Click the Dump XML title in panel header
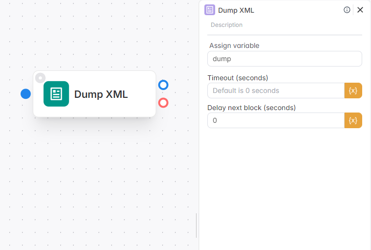This screenshot has width=371, height=250. click(236, 10)
